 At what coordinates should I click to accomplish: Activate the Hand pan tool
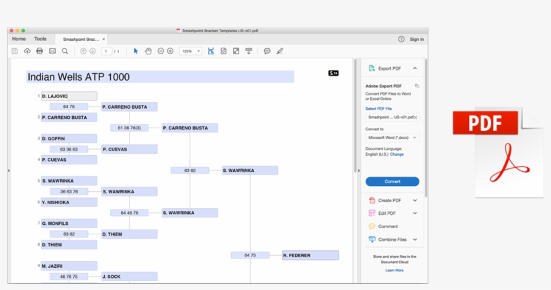[x=149, y=51]
